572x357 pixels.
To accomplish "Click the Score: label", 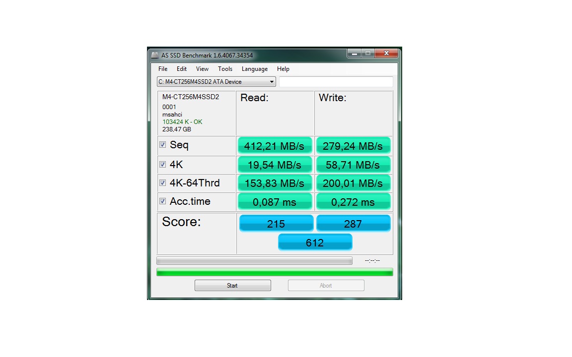I will [181, 222].
